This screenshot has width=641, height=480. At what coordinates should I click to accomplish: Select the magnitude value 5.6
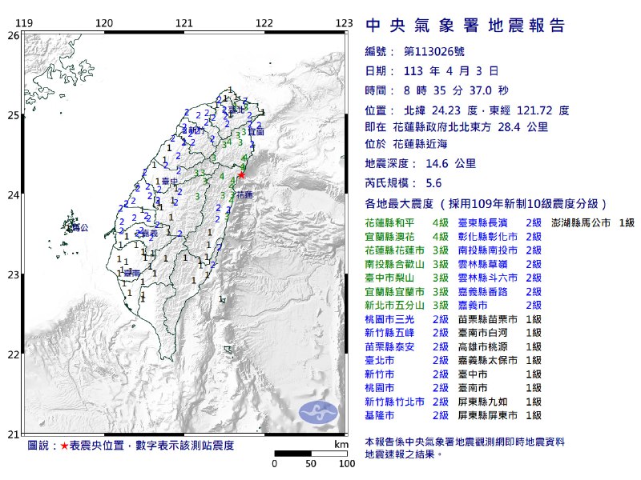433,183
